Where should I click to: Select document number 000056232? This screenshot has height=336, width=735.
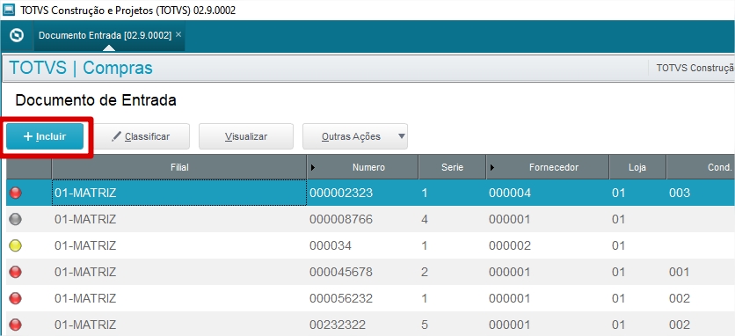pos(341,298)
